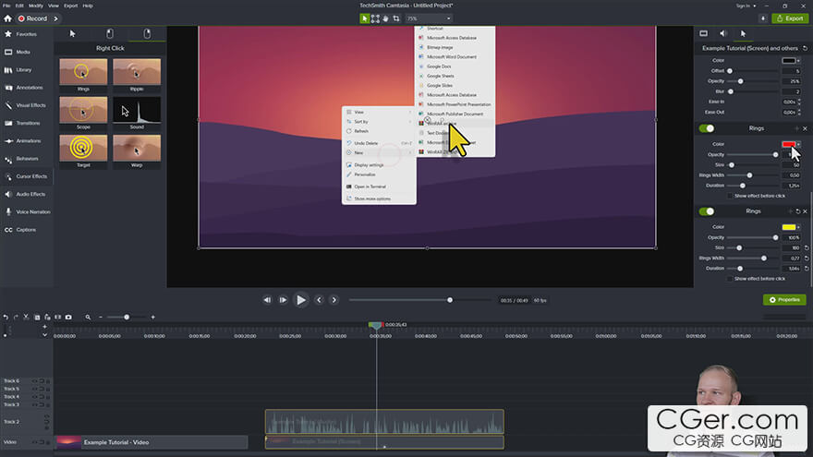Click the timeline Undo icon
Image resolution: width=813 pixels, height=457 pixels.
6,317
